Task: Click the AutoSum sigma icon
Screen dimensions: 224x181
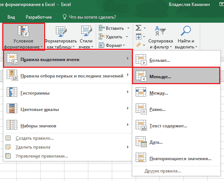Action: [138, 28]
